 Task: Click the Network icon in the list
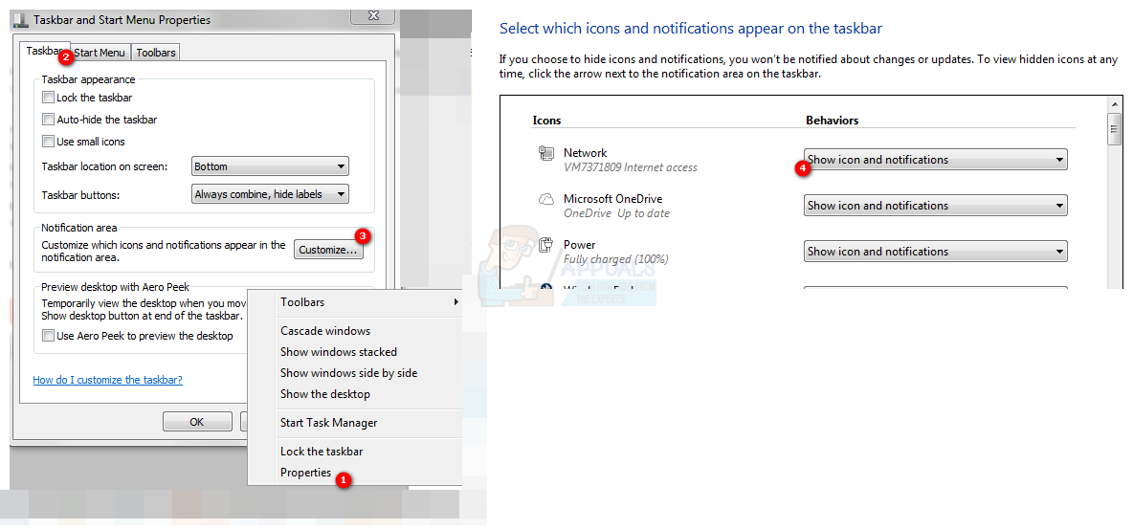click(x=545, y=153)
